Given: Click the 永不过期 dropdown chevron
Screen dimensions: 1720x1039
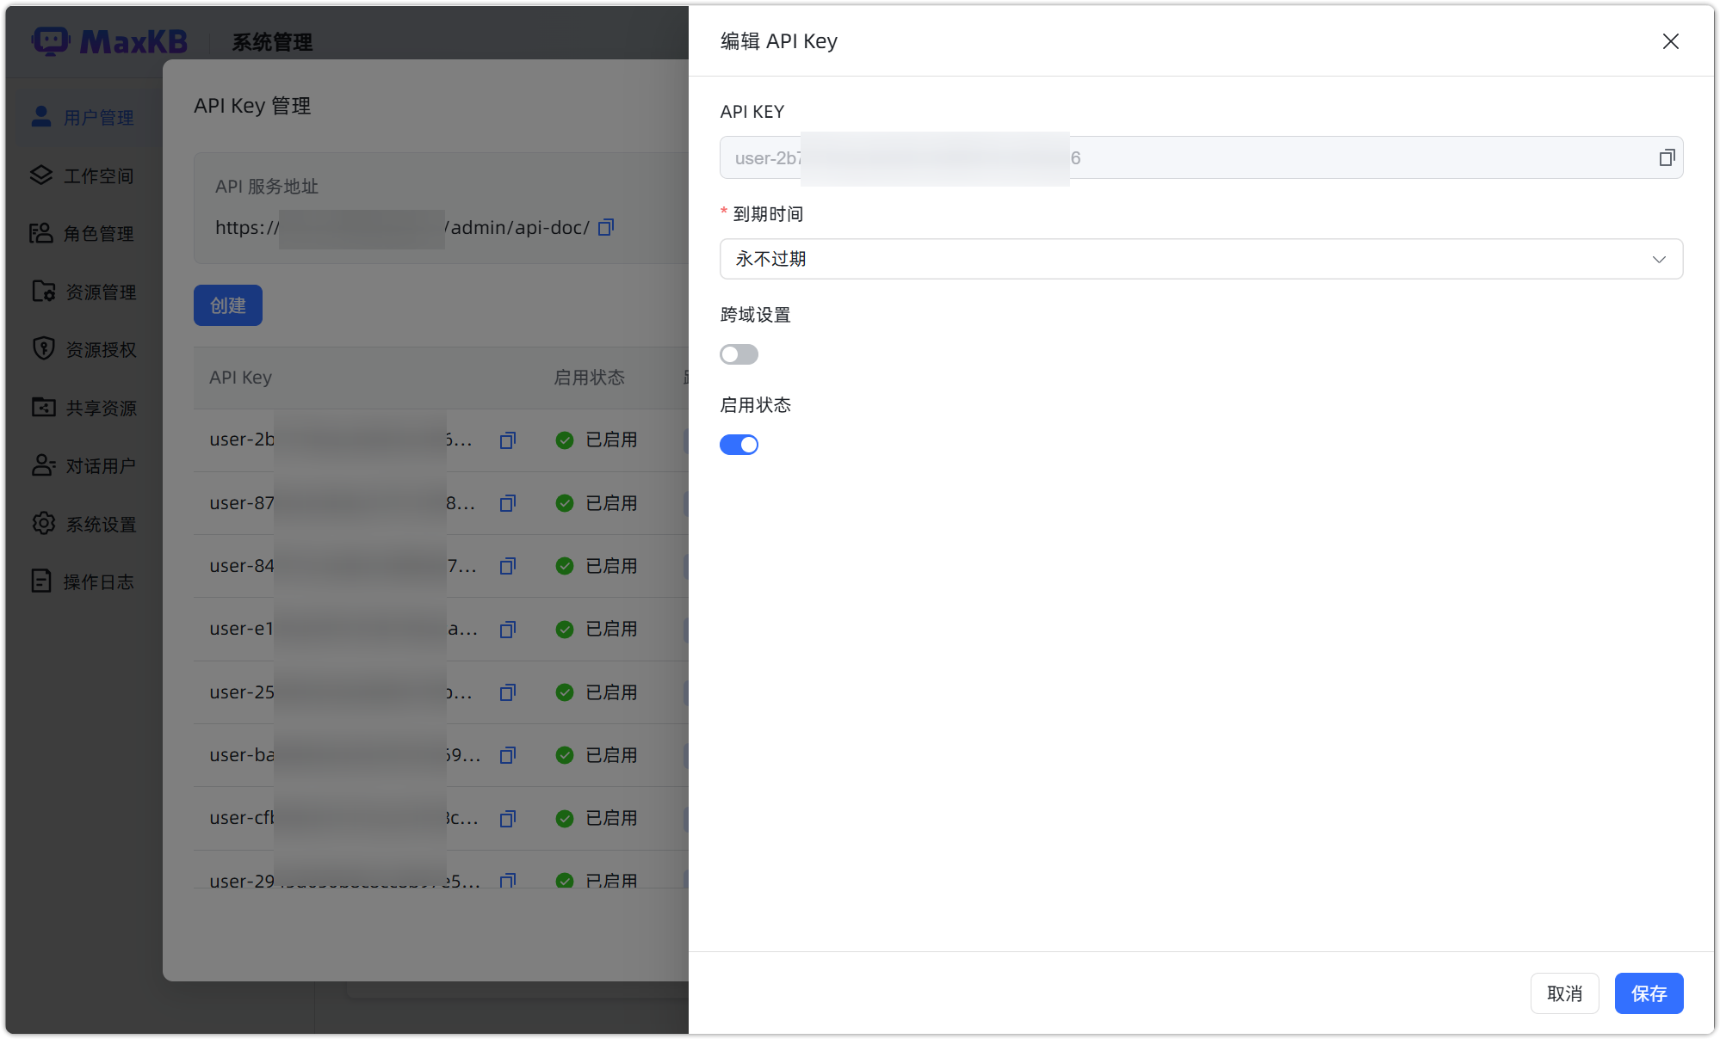Looking at the screenshot, I should click(1659, 259).
